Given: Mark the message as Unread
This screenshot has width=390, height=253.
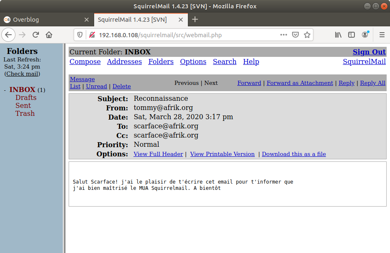Looking at the screenshot, I should click(x=97, y=86).
